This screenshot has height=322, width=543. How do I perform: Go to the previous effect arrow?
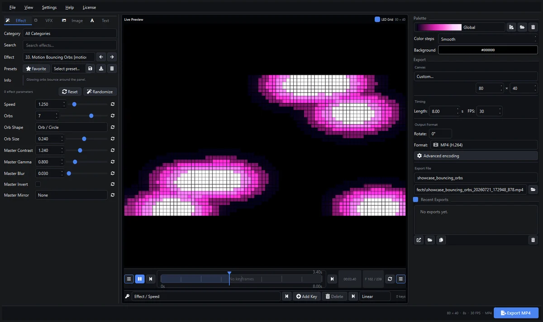pyautogui.click(x=101, y=57)
